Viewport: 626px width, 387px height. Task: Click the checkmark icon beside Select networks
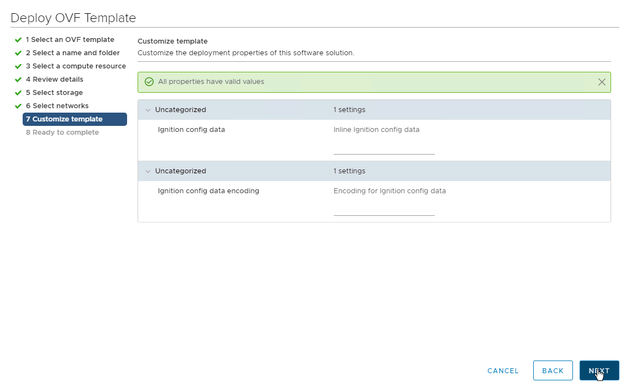coord(18,106)
